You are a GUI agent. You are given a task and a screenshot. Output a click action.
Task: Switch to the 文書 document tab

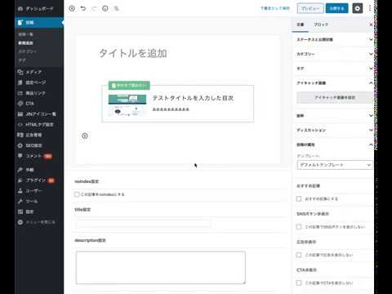(301, 24)
